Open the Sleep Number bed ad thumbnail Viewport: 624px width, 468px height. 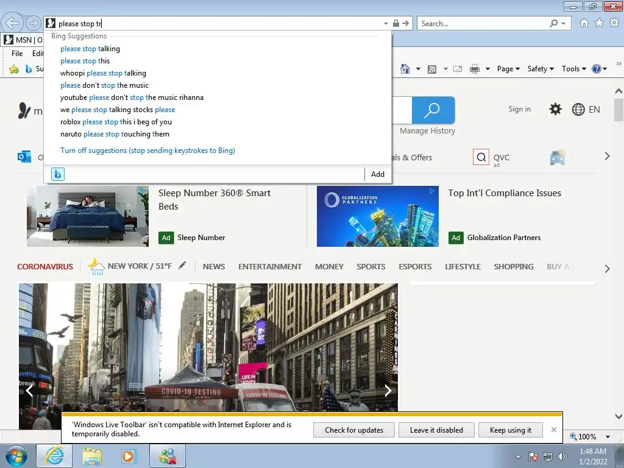click(x=88, y=216)
